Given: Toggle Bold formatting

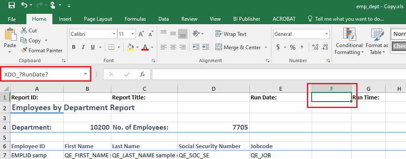Looking at the screenshot, I should [x=74, y=48].
